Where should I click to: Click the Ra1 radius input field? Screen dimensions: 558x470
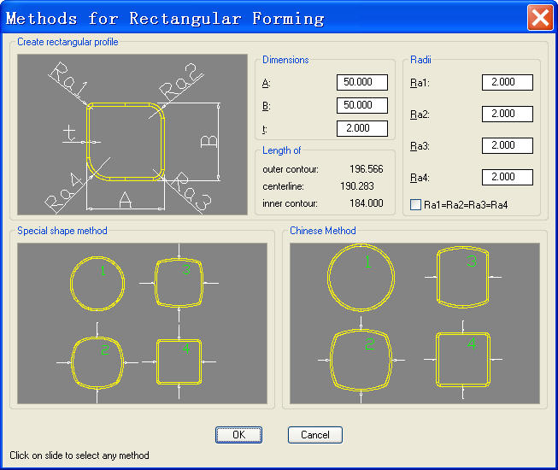[x=507, y=82]
